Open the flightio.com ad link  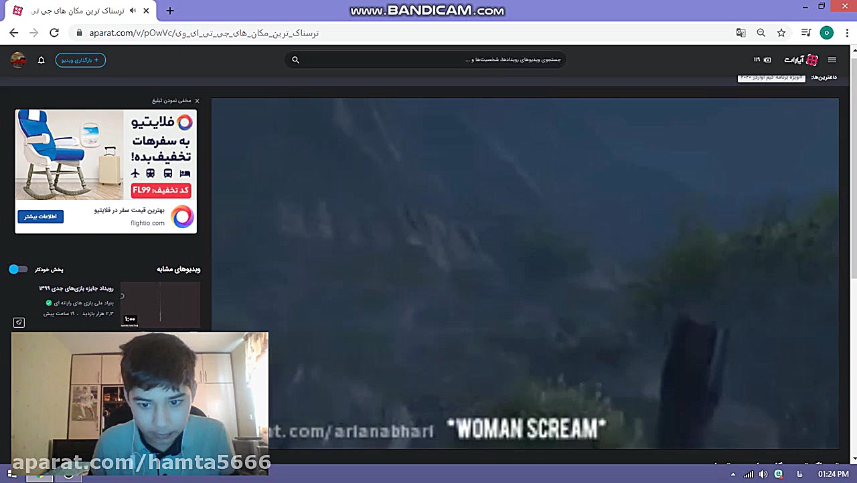click(x=147, y=223)
